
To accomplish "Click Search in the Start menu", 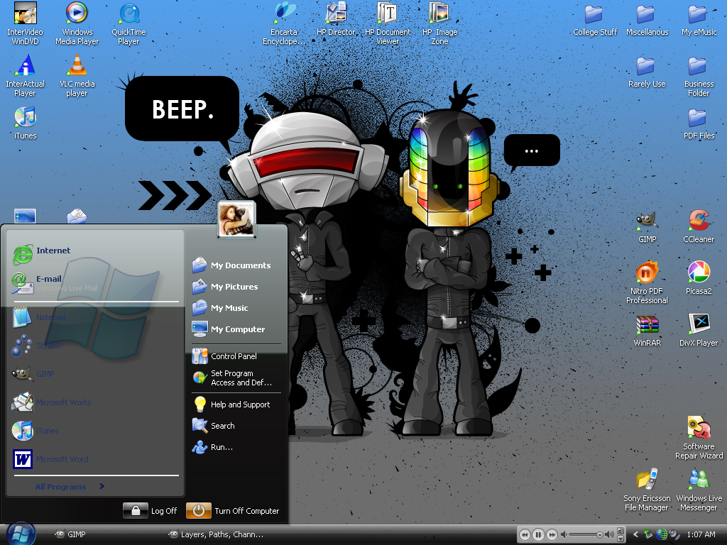I will (236, 426).
